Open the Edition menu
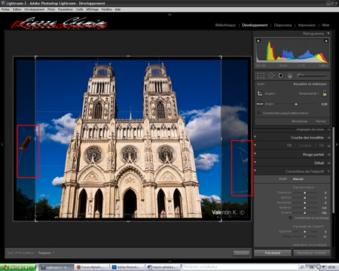339x271 pixels. tap(17, 9)
